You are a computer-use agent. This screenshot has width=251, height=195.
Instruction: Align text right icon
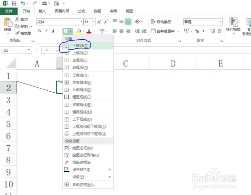(128, 31)
